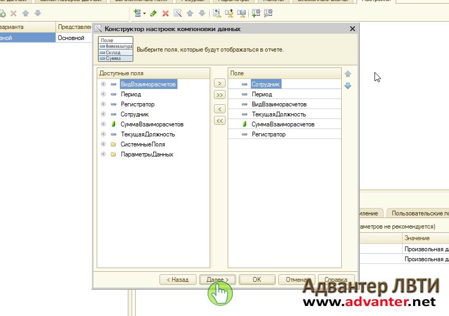Click the green pencil edit toolbar icon

click(x=154, y=13)
